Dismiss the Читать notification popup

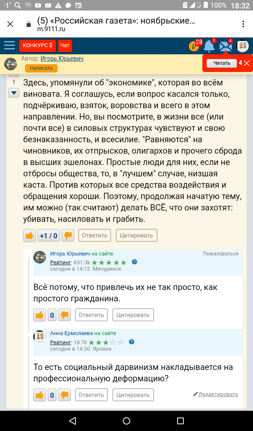[x=247, y=63]
